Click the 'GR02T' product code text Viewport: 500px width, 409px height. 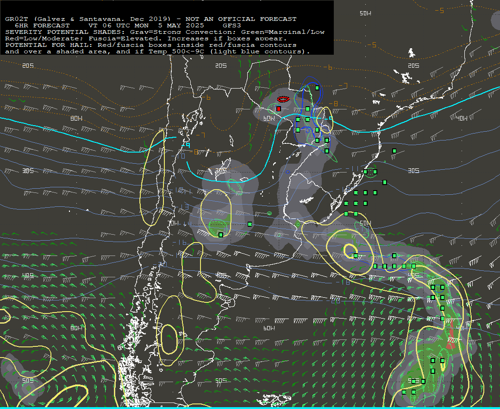click(16, 19)
